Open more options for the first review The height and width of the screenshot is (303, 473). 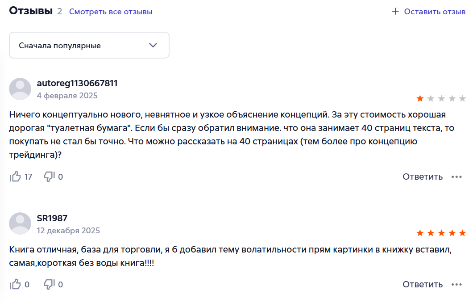coord(456,177)
